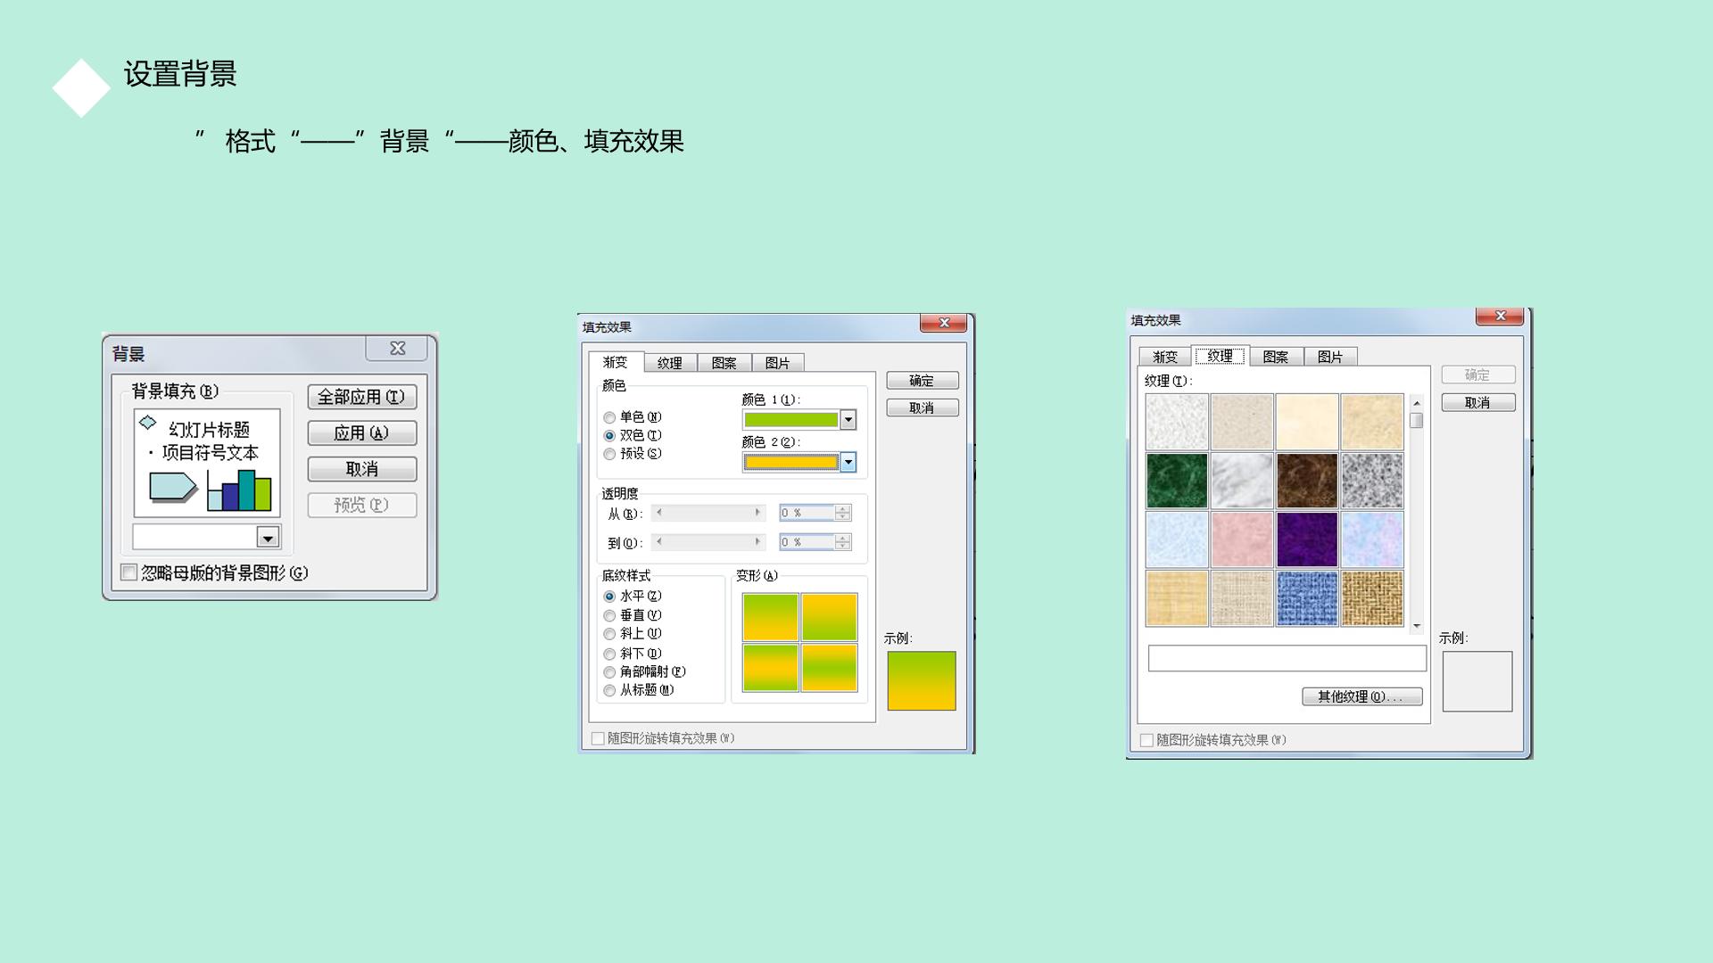Select the top-left gradient variant

(771, 617)
